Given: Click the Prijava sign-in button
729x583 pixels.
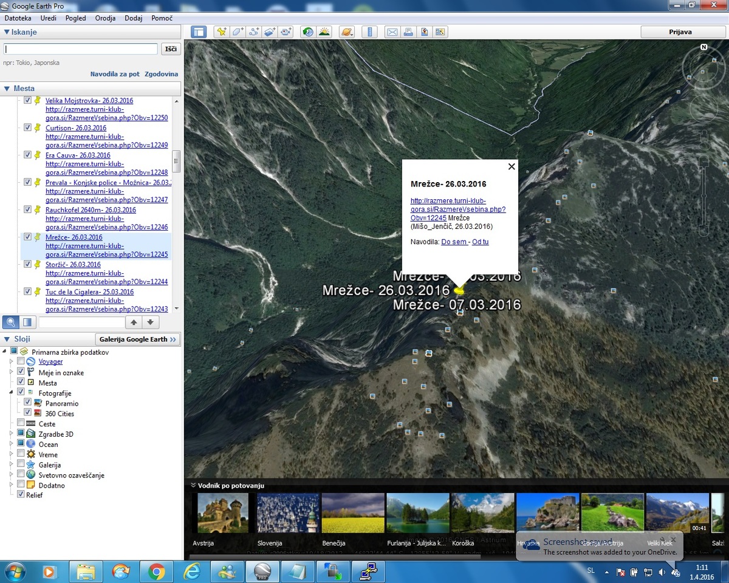Looking at the screenshot, I should (680, 32).
